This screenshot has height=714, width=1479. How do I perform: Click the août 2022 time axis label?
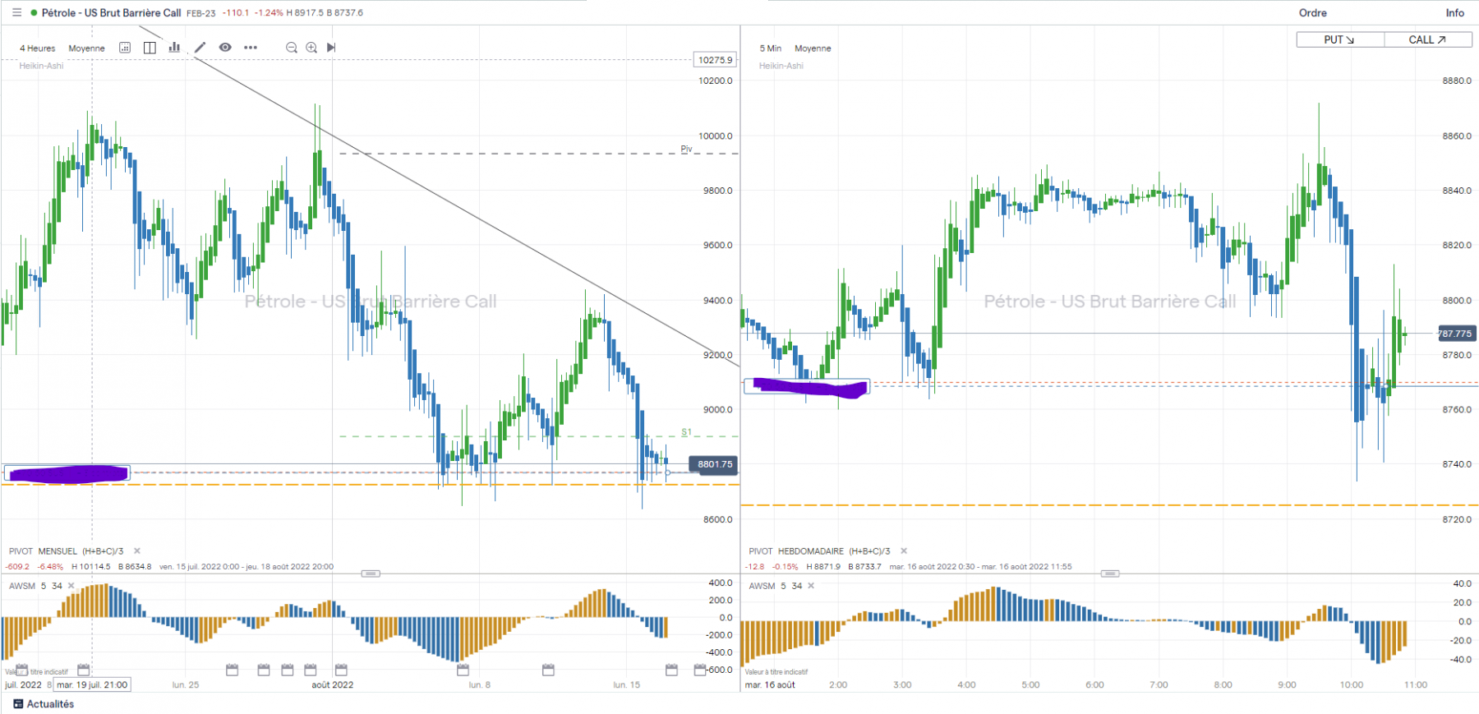332,684
